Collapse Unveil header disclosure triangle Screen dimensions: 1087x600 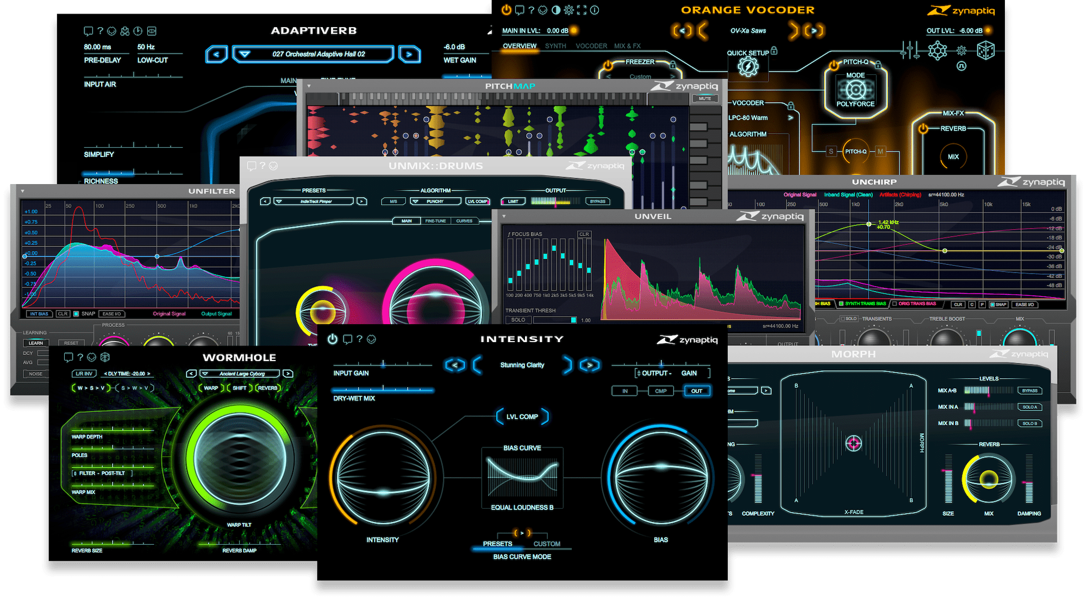(x=504, y=216)
